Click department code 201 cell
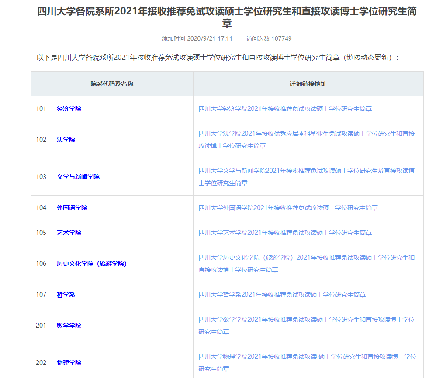The width and height of the screenshot is (446, 378). 41,326
